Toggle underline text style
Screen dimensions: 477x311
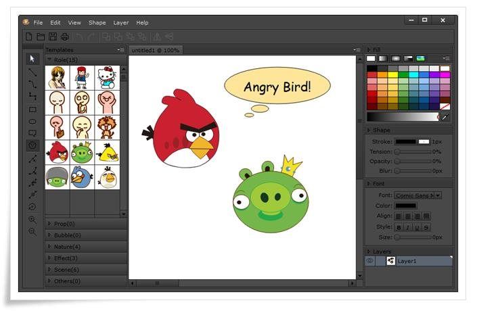[x=417, y=227]
